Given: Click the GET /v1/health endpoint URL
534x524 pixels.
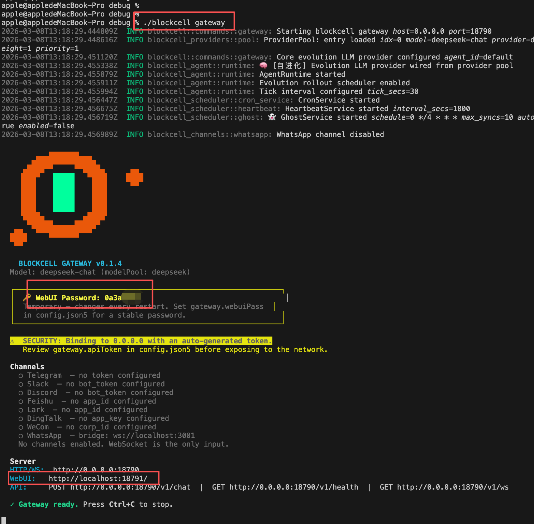Looking at the screenshot, I should 285,487.
